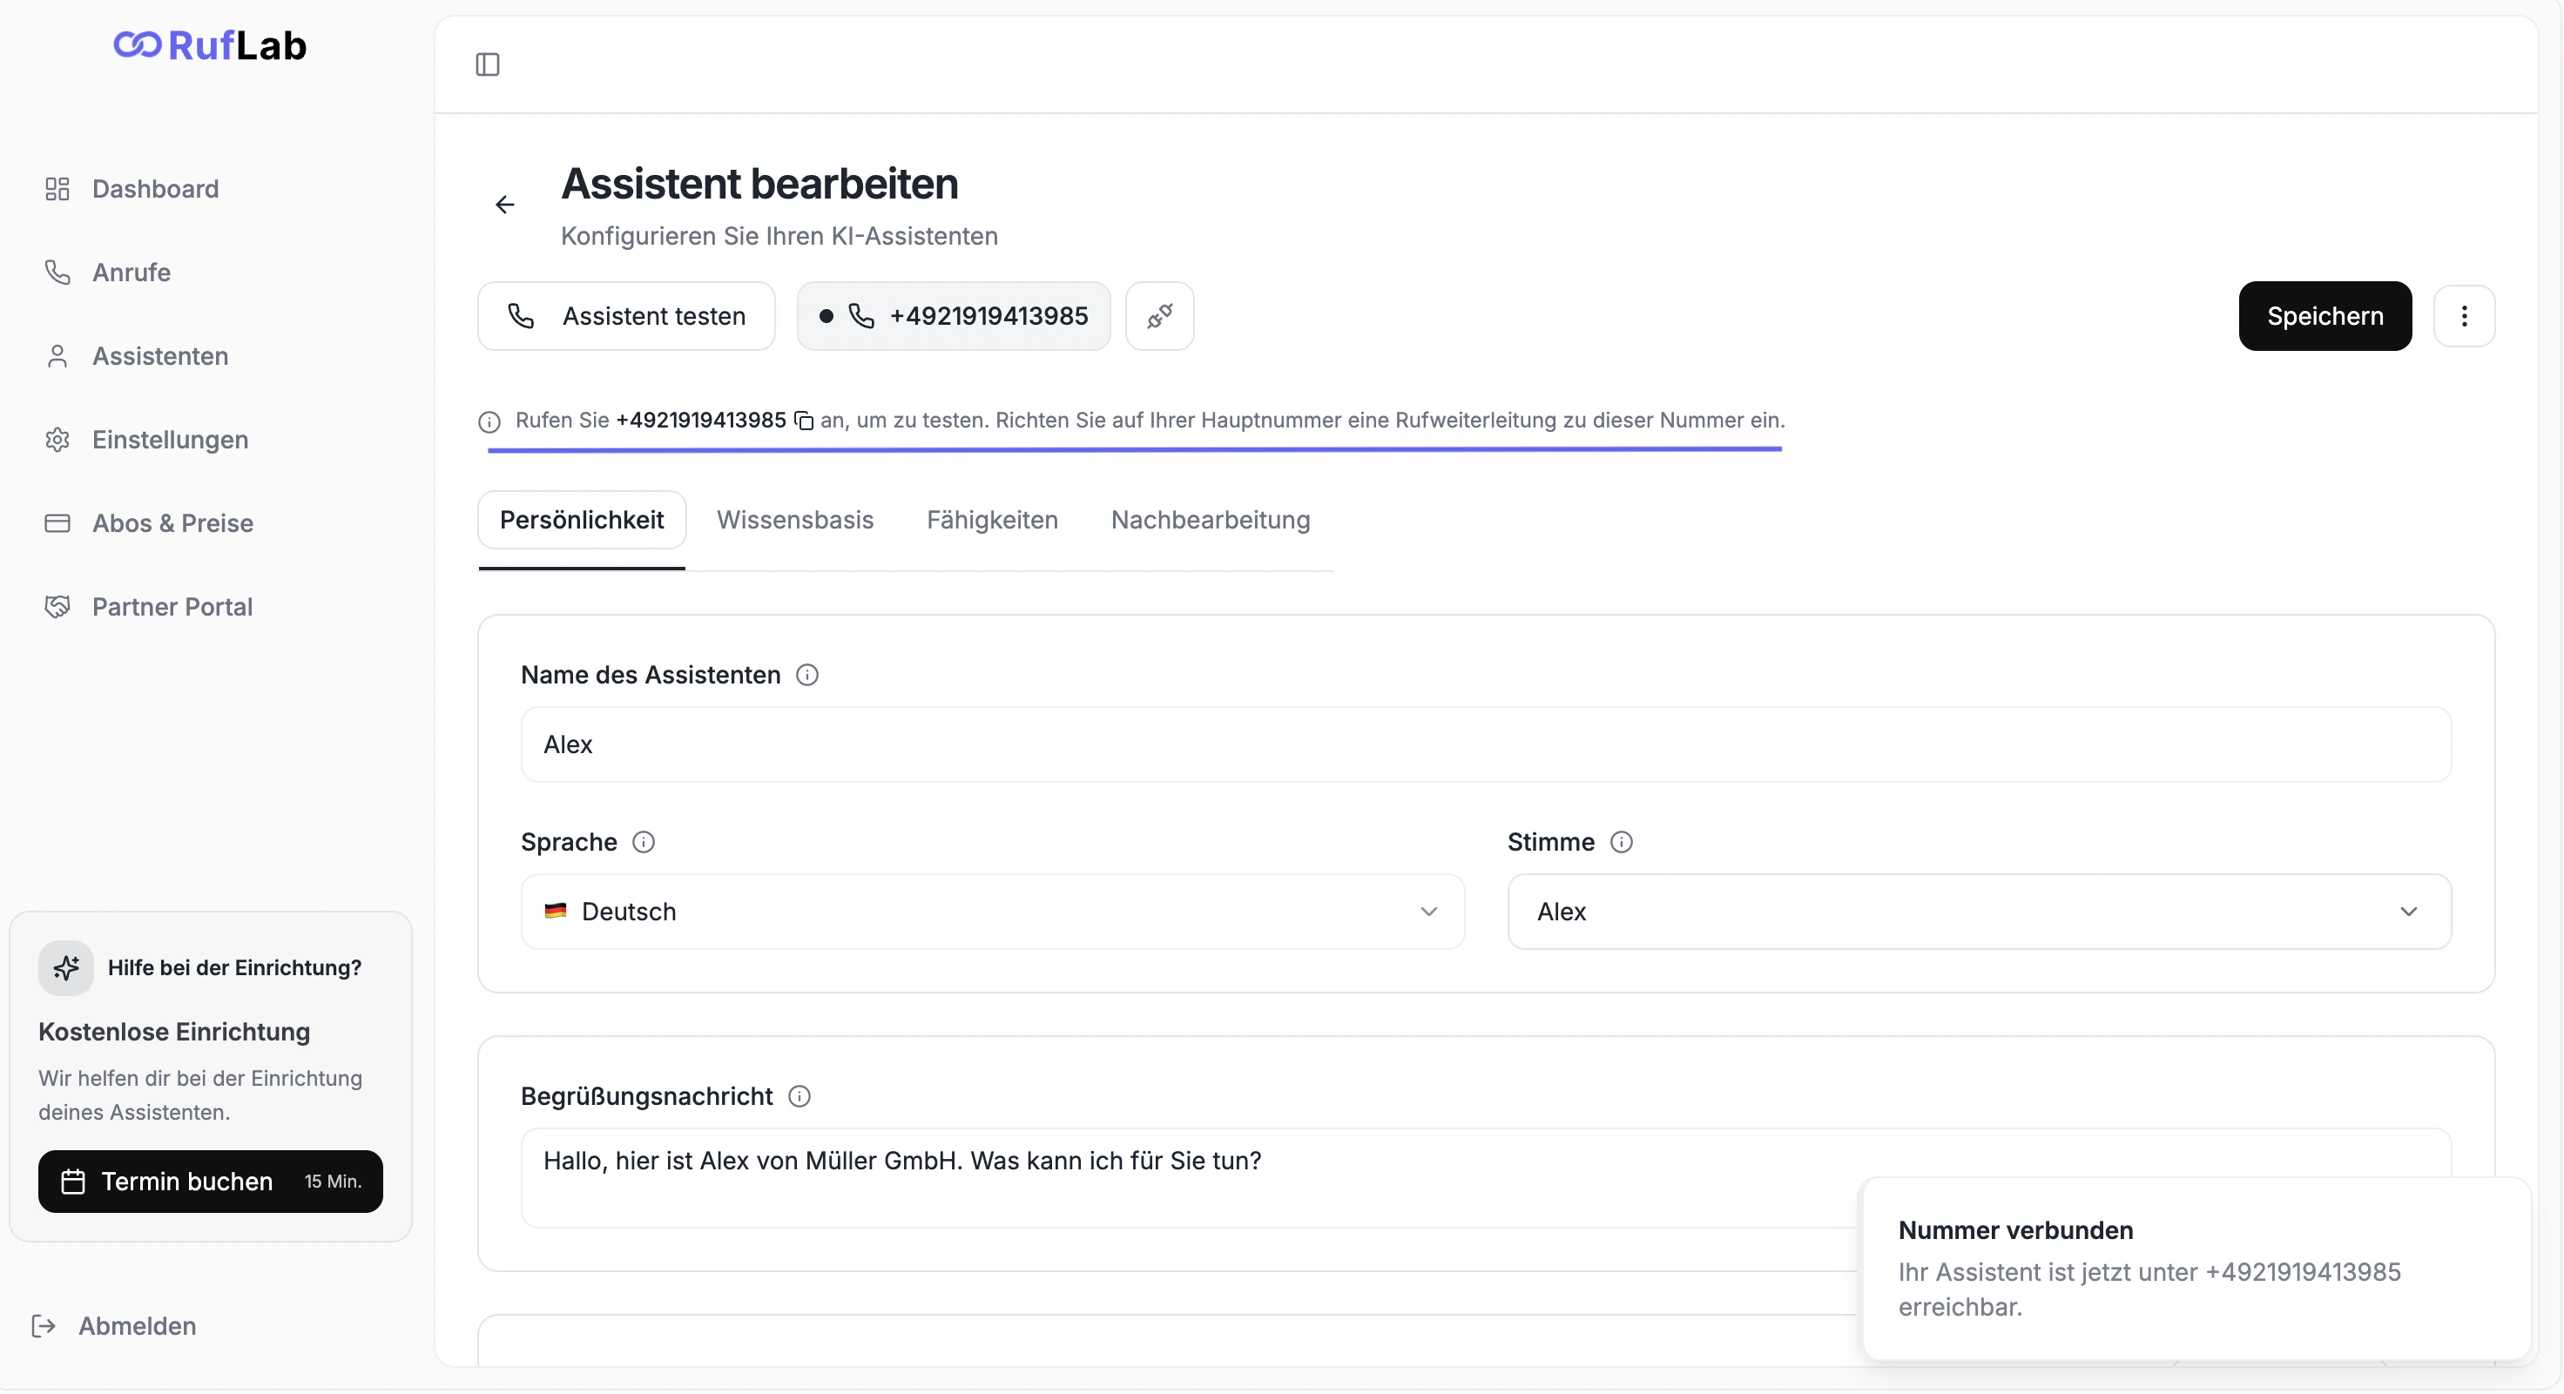
Task: Toggle the sidebar panel icon
Action: (488, 64)
